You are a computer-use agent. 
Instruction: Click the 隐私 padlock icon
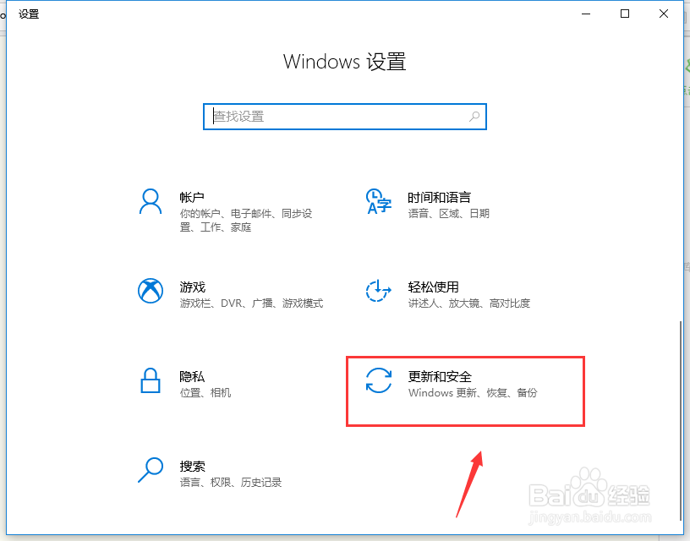click(x=150, y=380)
